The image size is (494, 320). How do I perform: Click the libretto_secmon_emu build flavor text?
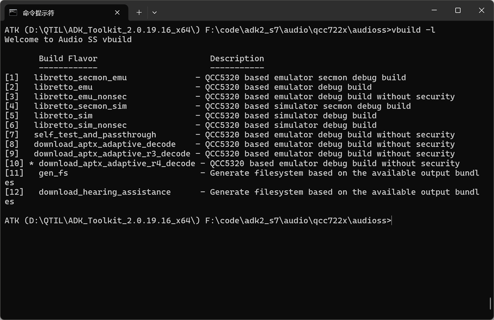click(80, 78)
